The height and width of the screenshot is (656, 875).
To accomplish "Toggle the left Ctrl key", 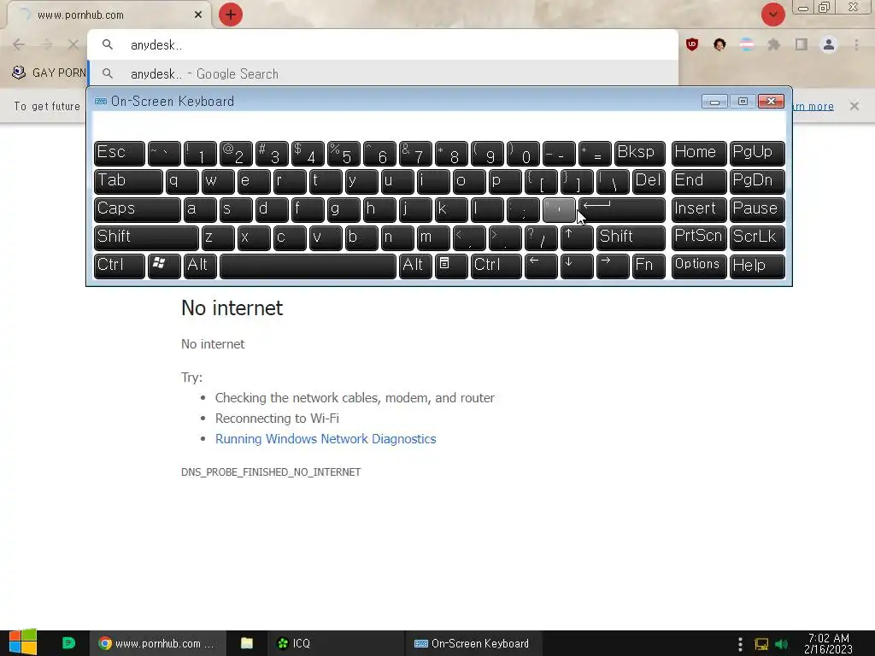I will (120, 266).
